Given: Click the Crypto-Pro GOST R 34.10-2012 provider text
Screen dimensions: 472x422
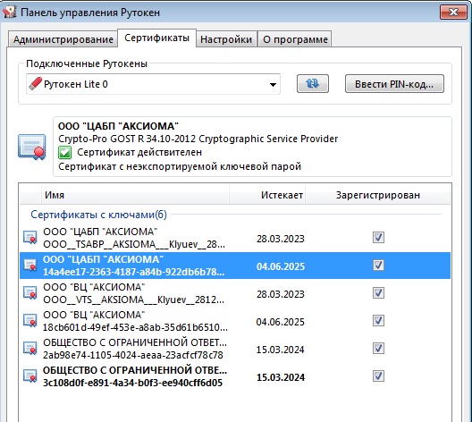Looking at the screenshot, I should 198,139.
